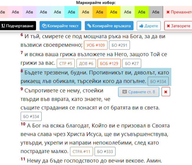Open the БО #334 tag below verse 9
192x165 pixels.
point(31,116)
